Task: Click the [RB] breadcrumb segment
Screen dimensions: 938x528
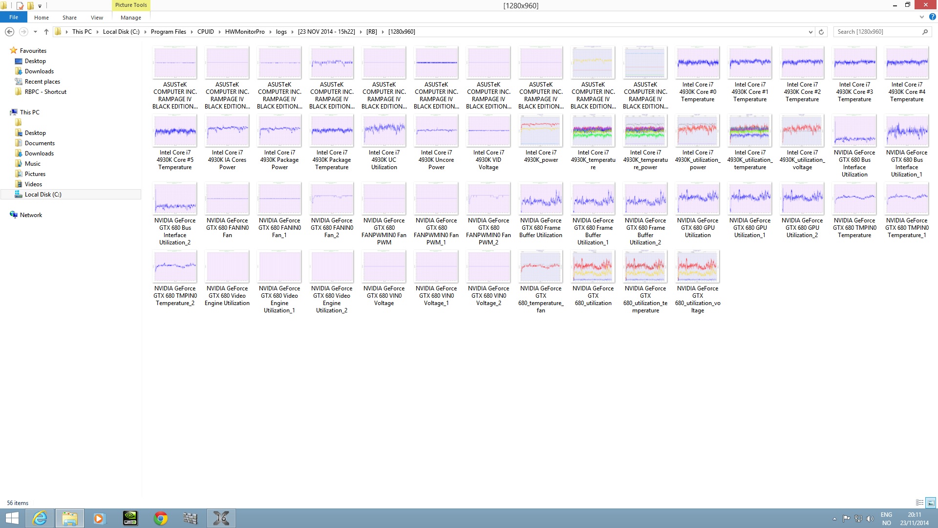Action: [372, 32]
